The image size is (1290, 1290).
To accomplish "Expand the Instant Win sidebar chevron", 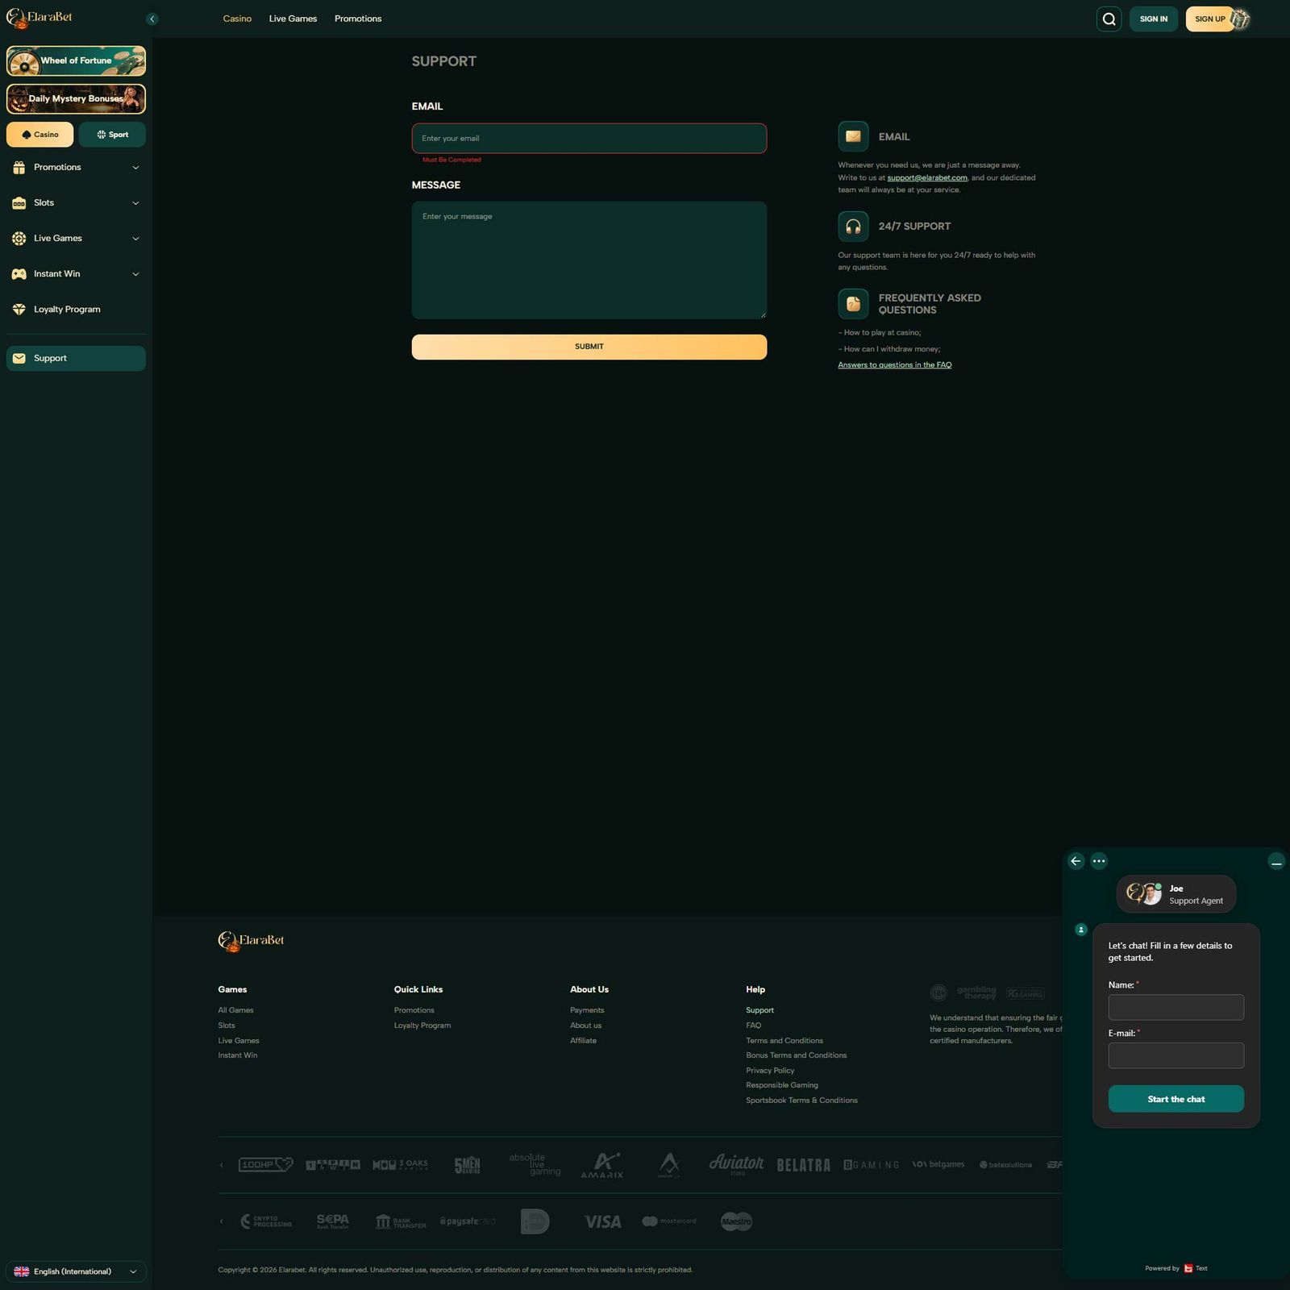I will tap(135, 274).
